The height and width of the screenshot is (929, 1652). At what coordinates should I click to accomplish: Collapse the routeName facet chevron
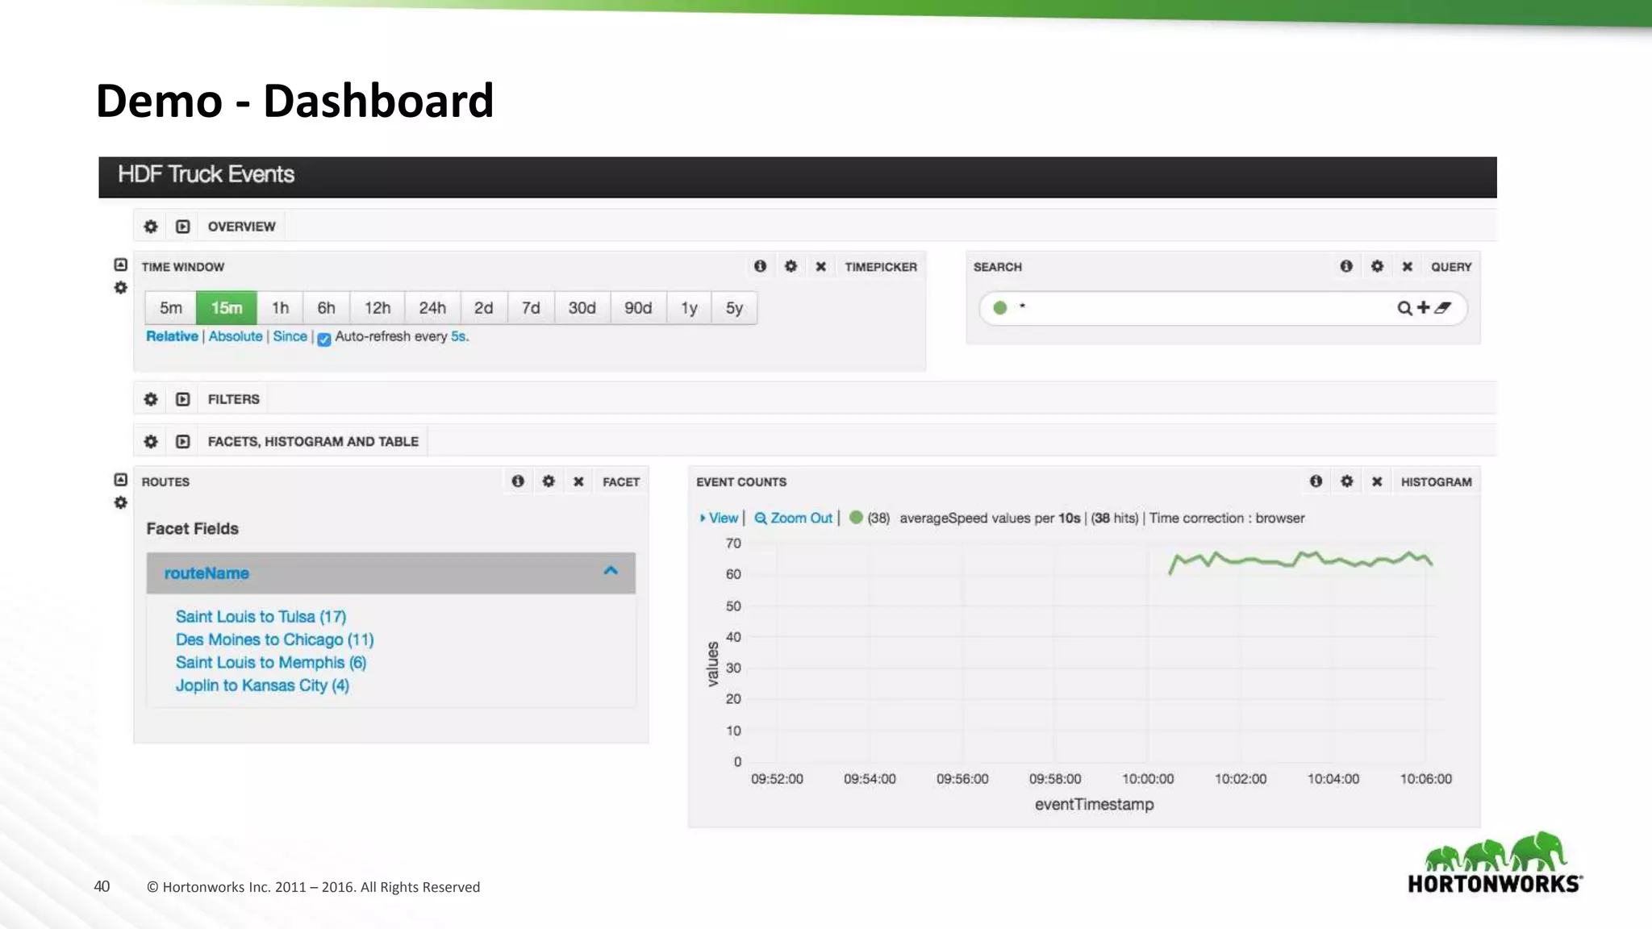click(611, 571)
